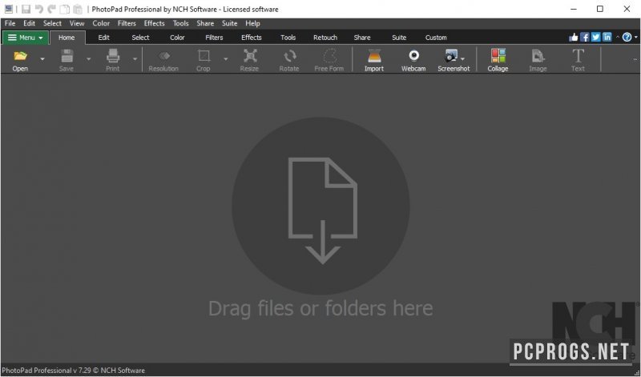
Task: Select the Resolution tool icon
Action: 163,55
